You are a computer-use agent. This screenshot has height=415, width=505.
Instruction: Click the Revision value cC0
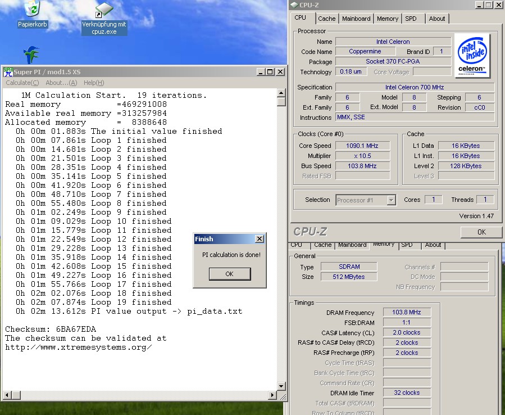(480, 107)
